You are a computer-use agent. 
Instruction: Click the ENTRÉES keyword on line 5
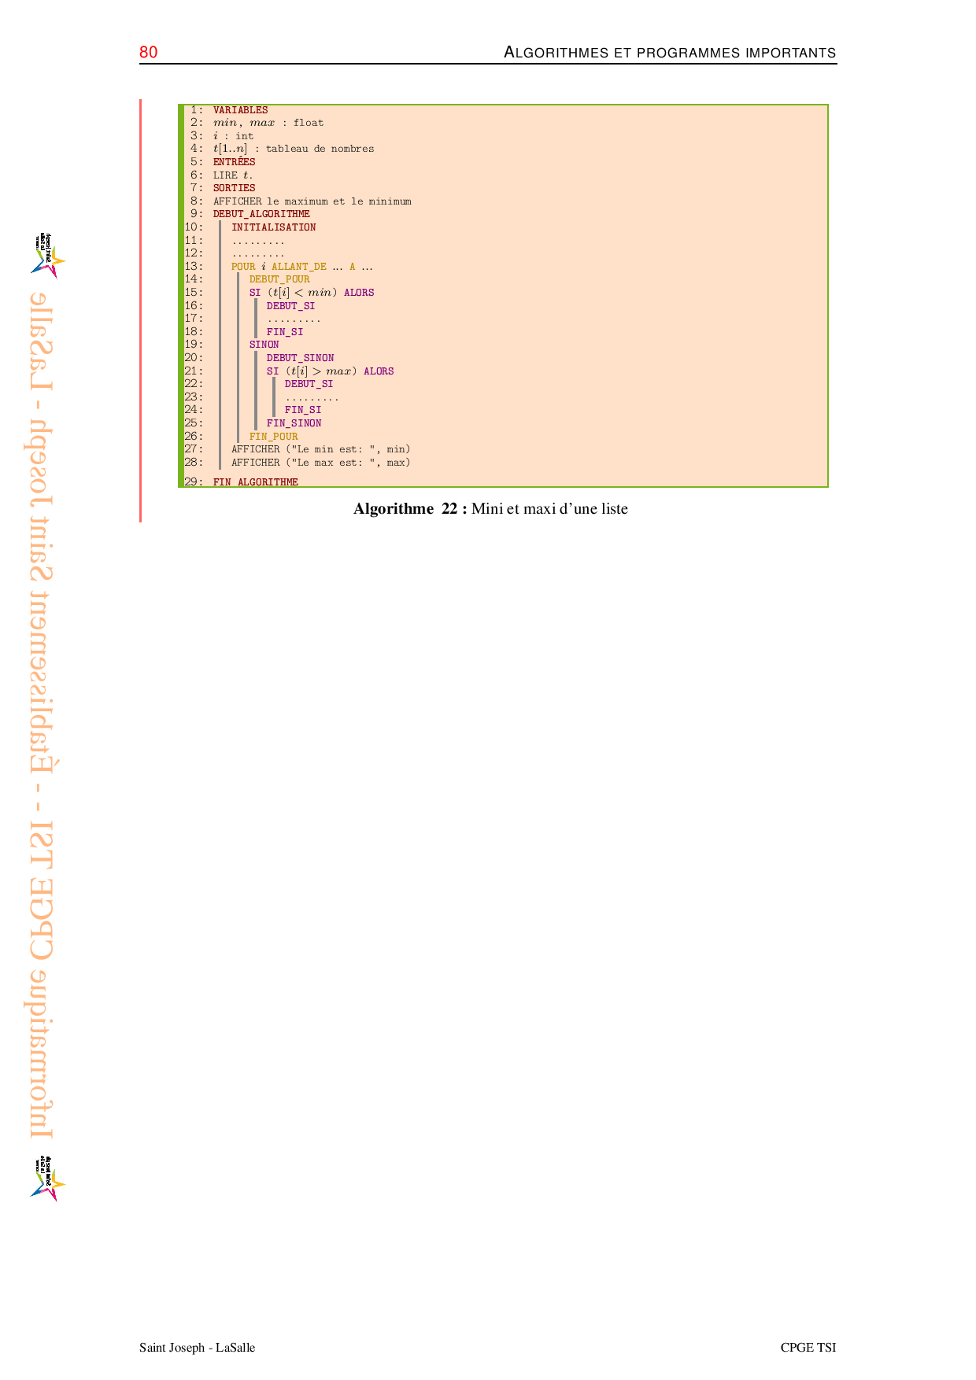(234, 162)
